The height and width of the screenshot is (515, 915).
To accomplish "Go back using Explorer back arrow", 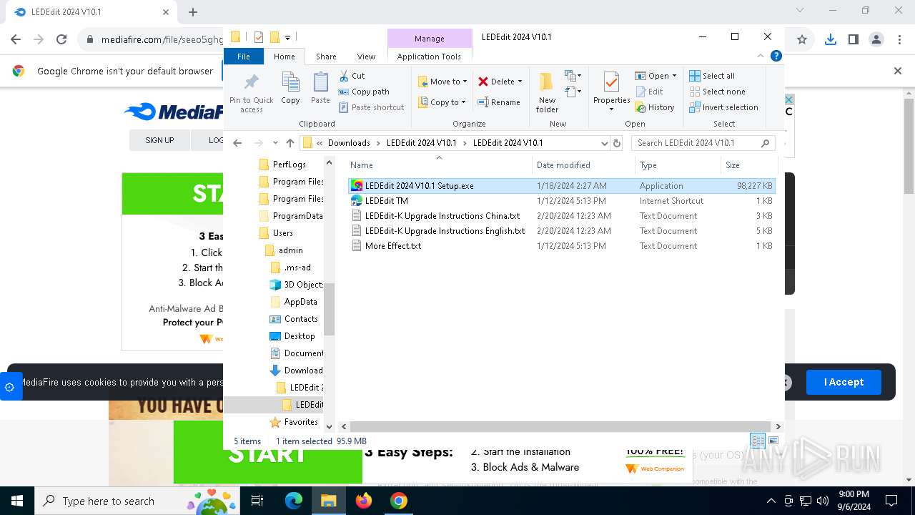I will (237, 143).
